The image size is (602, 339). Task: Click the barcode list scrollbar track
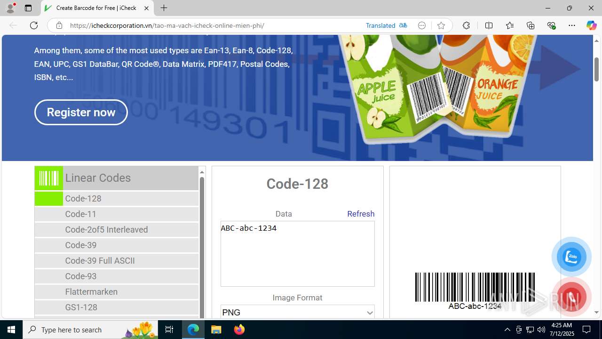pyautogui.click(x=202, y=247)
